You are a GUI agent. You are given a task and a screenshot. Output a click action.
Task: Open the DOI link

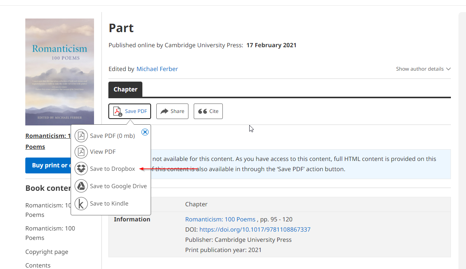[x=255, y=230]
